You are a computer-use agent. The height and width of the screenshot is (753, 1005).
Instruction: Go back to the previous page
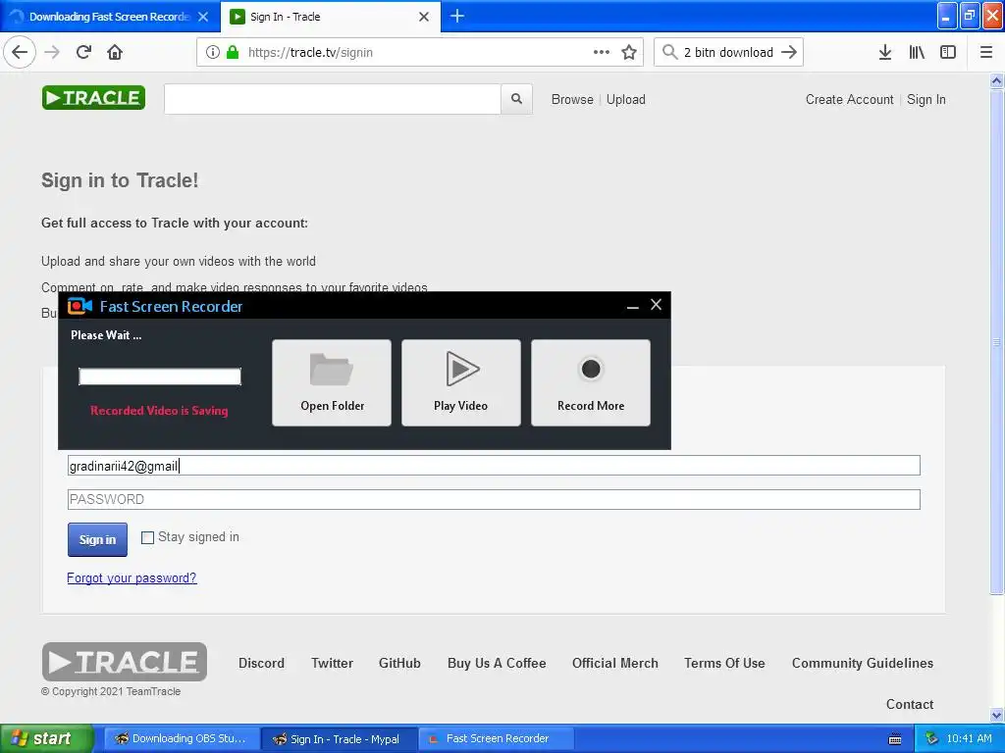click(20, 52)
